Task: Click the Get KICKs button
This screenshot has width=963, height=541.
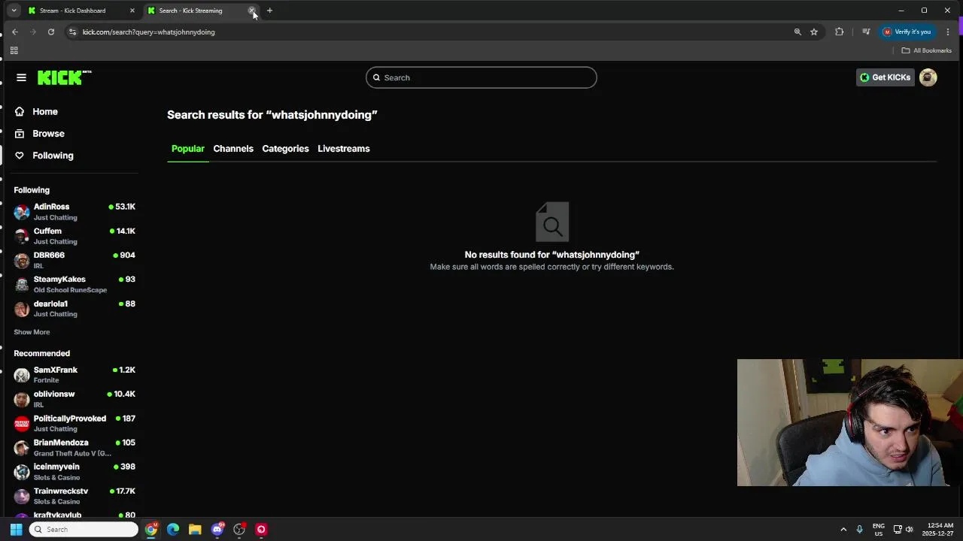Action: point(885,77)
